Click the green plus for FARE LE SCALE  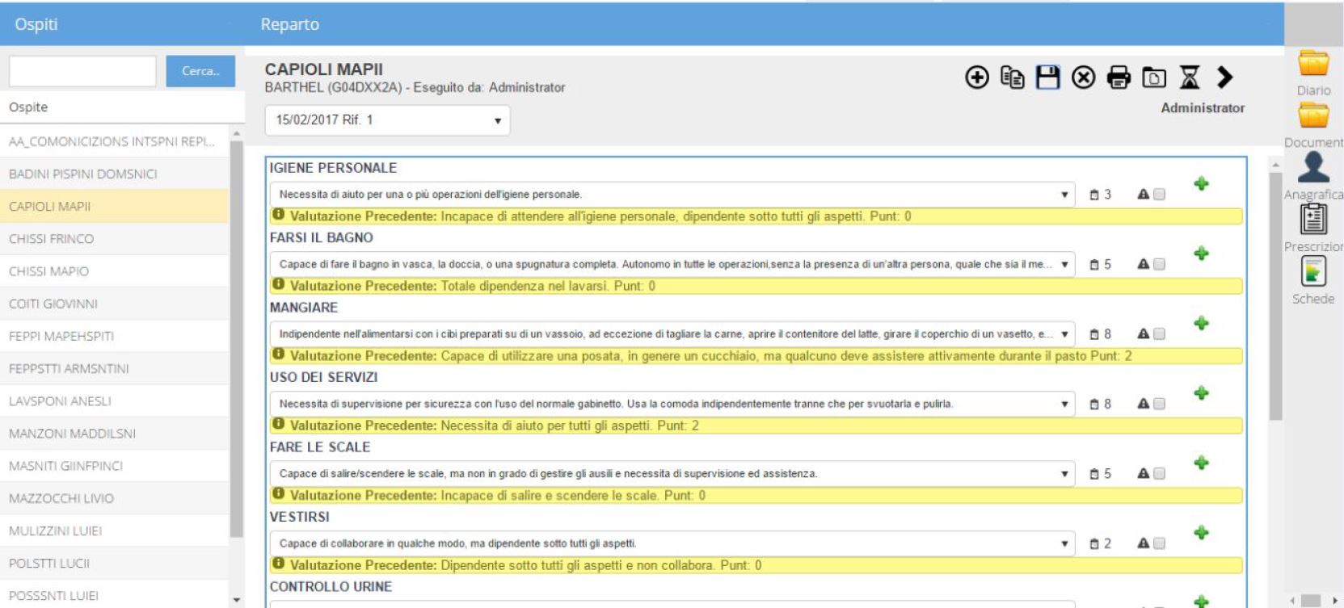(x=1202, y=463)
